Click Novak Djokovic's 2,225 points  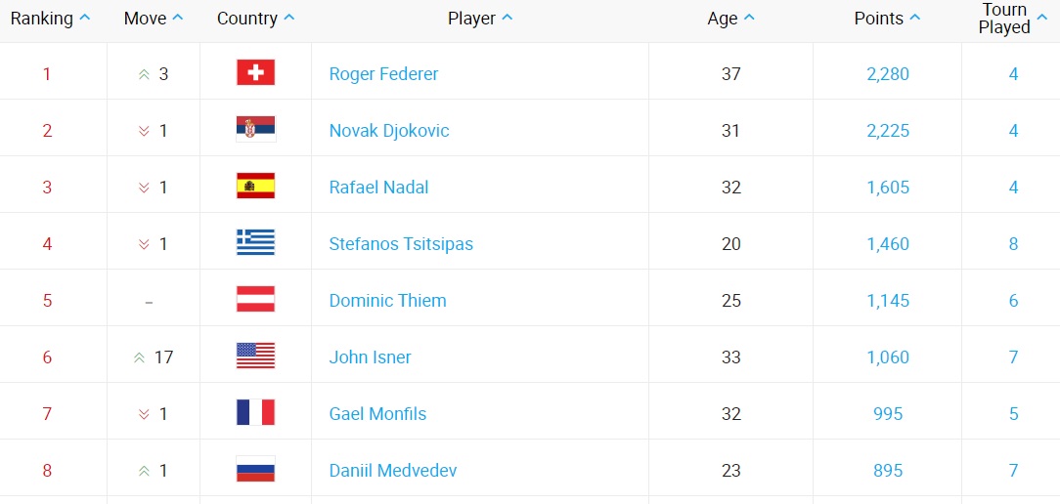888,131
